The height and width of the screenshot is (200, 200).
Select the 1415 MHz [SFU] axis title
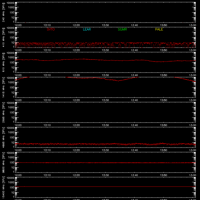tap(3, 87)
